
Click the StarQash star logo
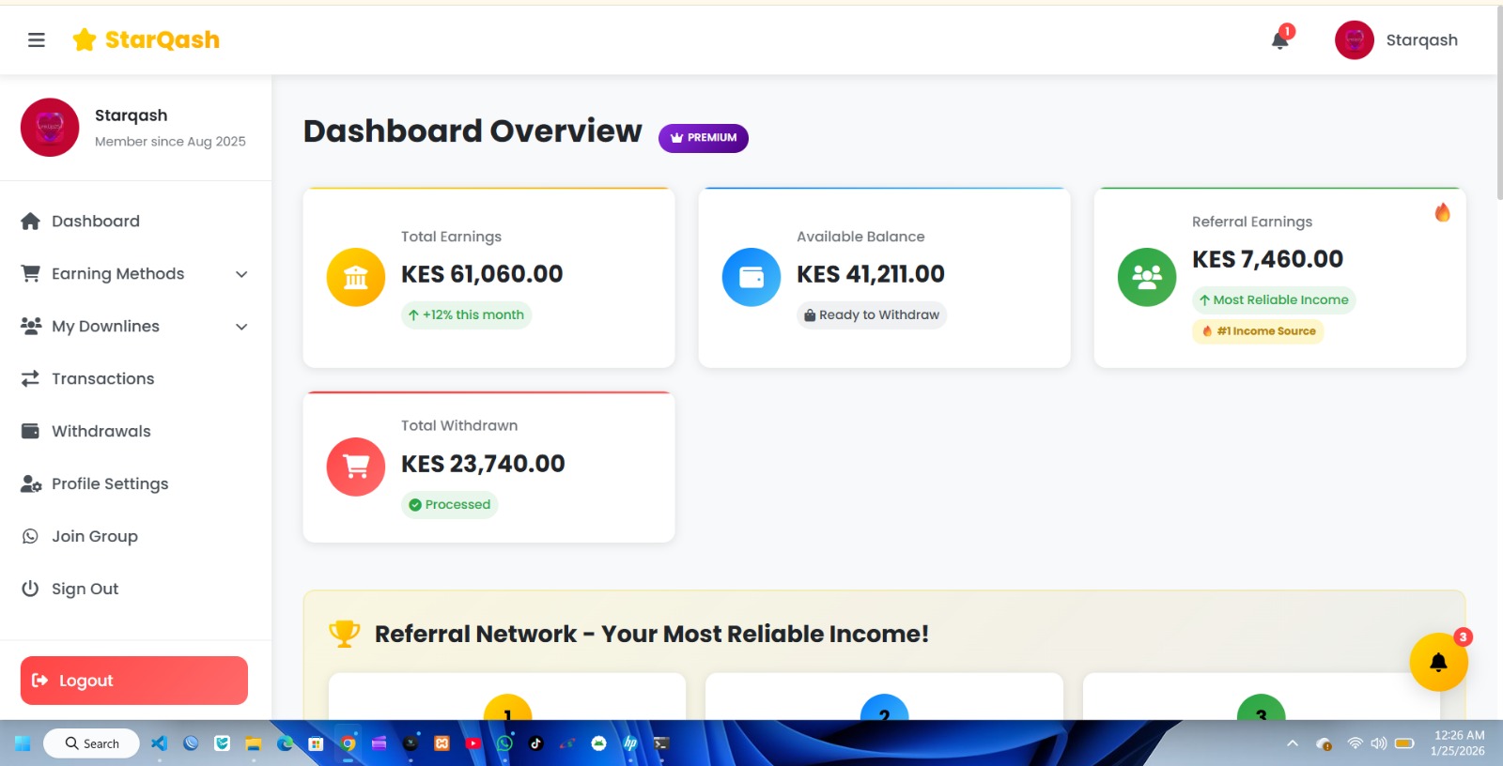tap(85, 39)
